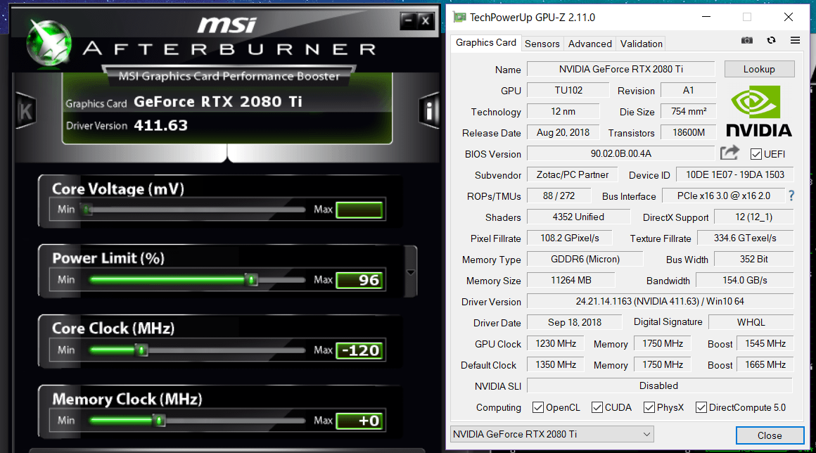Click the Shaders value 4352 Unified
The width and height of the screenshot is (816, 453).
pos(578,217)
